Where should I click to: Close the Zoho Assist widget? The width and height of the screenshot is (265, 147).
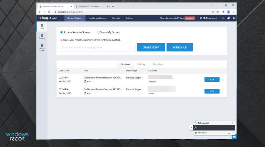(x=232, y=123)
